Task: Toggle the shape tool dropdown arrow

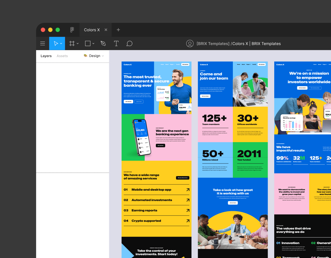Action: coord(93,43)
